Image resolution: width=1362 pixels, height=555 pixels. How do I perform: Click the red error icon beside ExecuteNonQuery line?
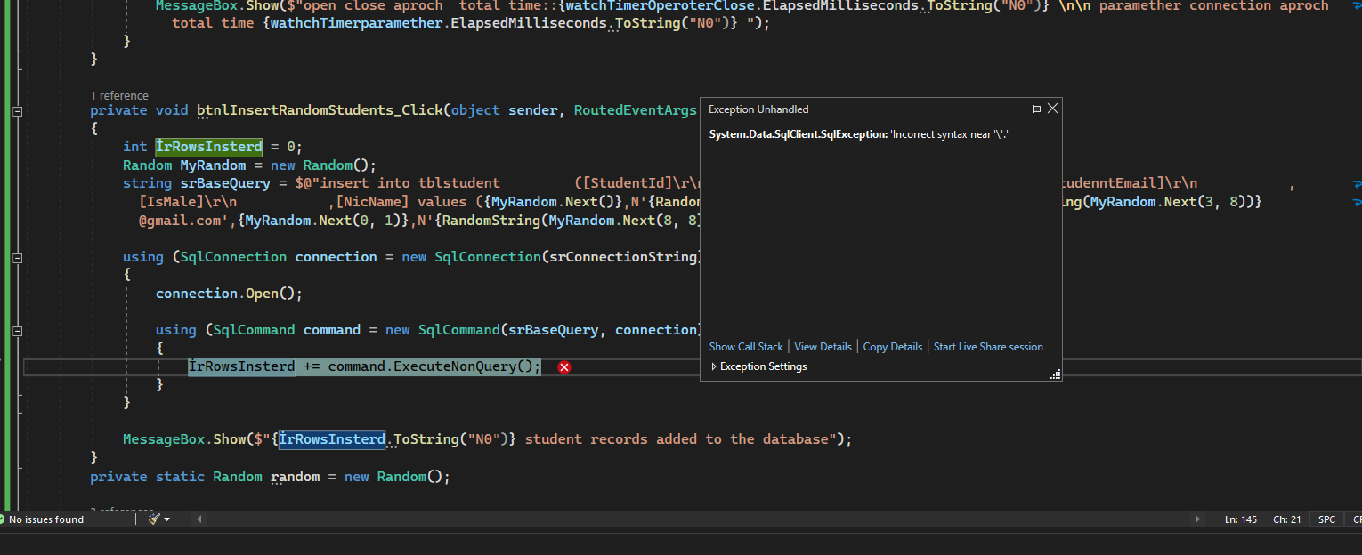click(x=563, y=367)
